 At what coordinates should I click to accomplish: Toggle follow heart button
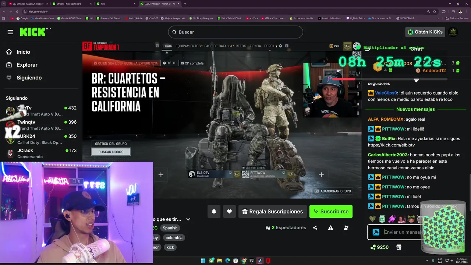pos(229,211)
